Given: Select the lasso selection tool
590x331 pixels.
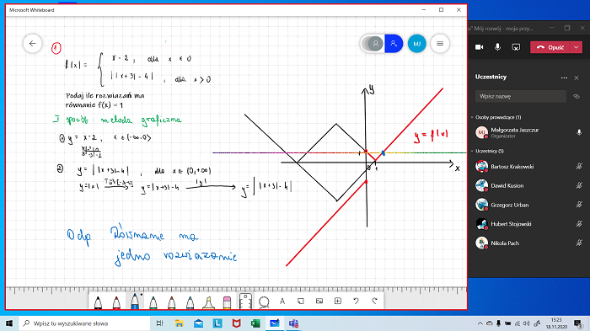Looking at the screenshot, I should point(264,302).
